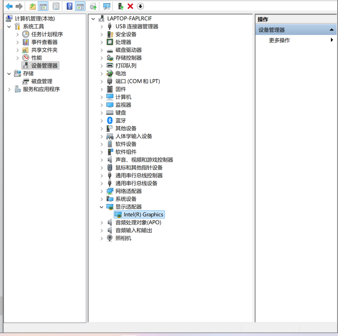Viewport: 338px width, 336px height.
Task: Click the red X uninstall device icon
Action: click(x=130, y=6)
